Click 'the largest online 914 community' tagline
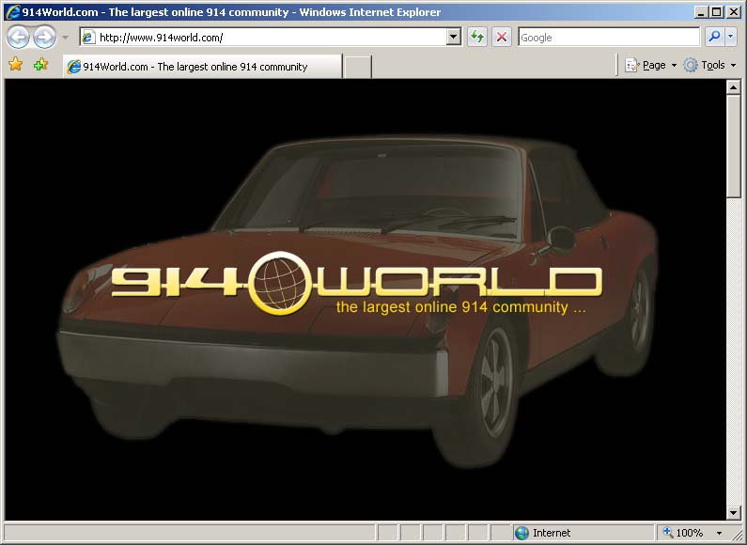This screenshot has height=545, width=747. click(460, 307)
